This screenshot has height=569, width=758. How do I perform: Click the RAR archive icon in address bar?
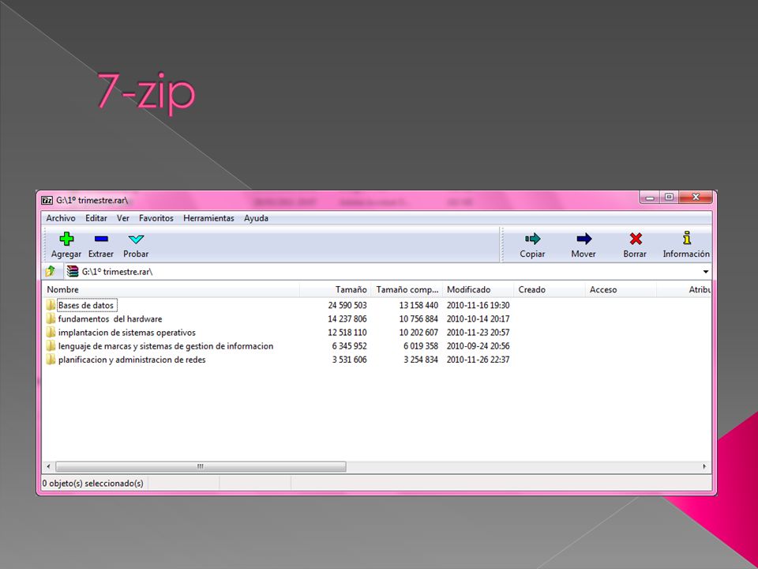coord(73,271)
